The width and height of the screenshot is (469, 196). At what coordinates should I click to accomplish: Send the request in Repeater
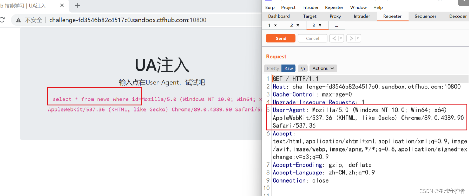pos(281,38)
